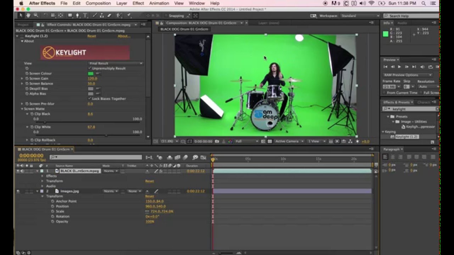Viewport: 454px width, 255px height.
Task: Select the Zoom magnifier tool
Action: [x=36, y=16]
